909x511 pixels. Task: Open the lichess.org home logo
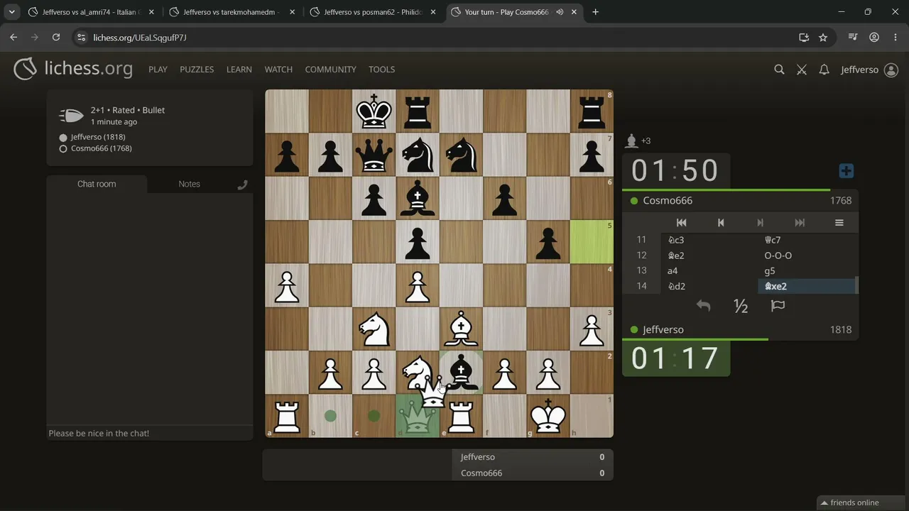[73, 69]
